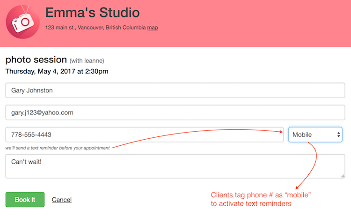Cancel the booking via Cancel link
This screenshot has height=224, width=351.
point(62,200)
